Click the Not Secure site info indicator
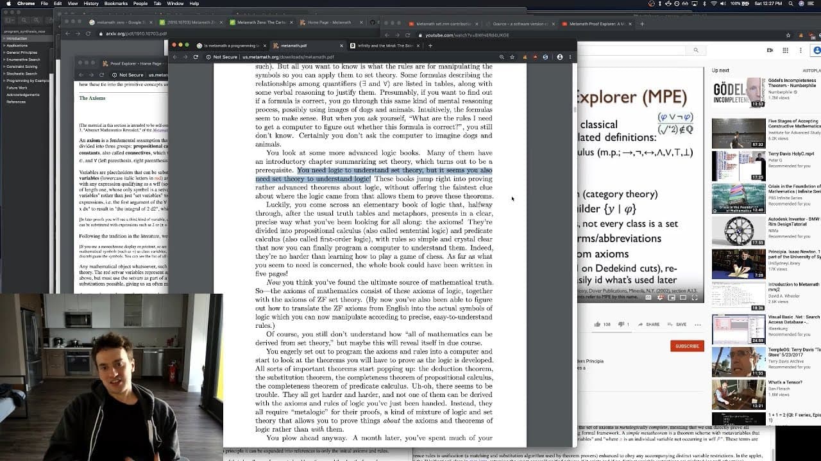 click(x=223, y=57)
